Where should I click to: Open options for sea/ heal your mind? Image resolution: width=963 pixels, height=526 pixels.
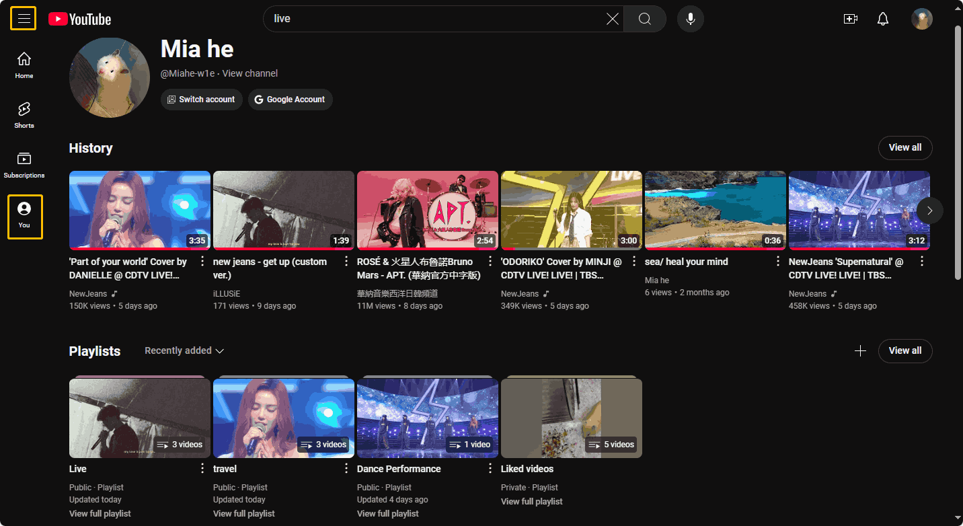coord(778,262)
